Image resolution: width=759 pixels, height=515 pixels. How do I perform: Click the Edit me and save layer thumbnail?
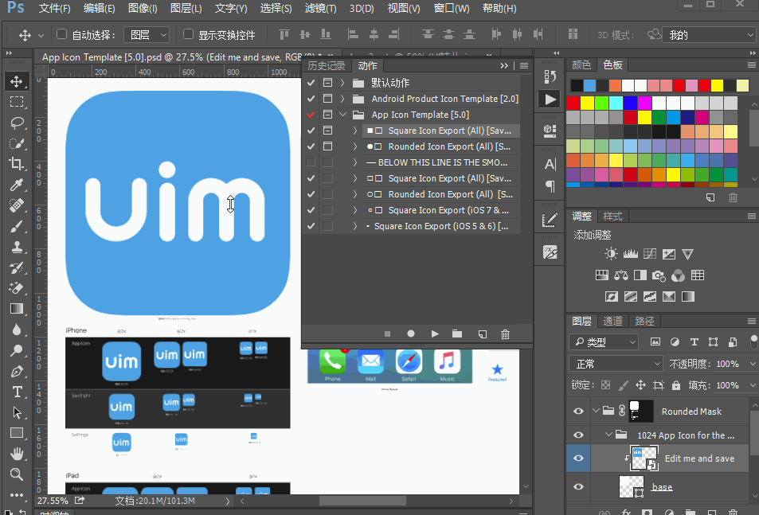click(644, 458)
